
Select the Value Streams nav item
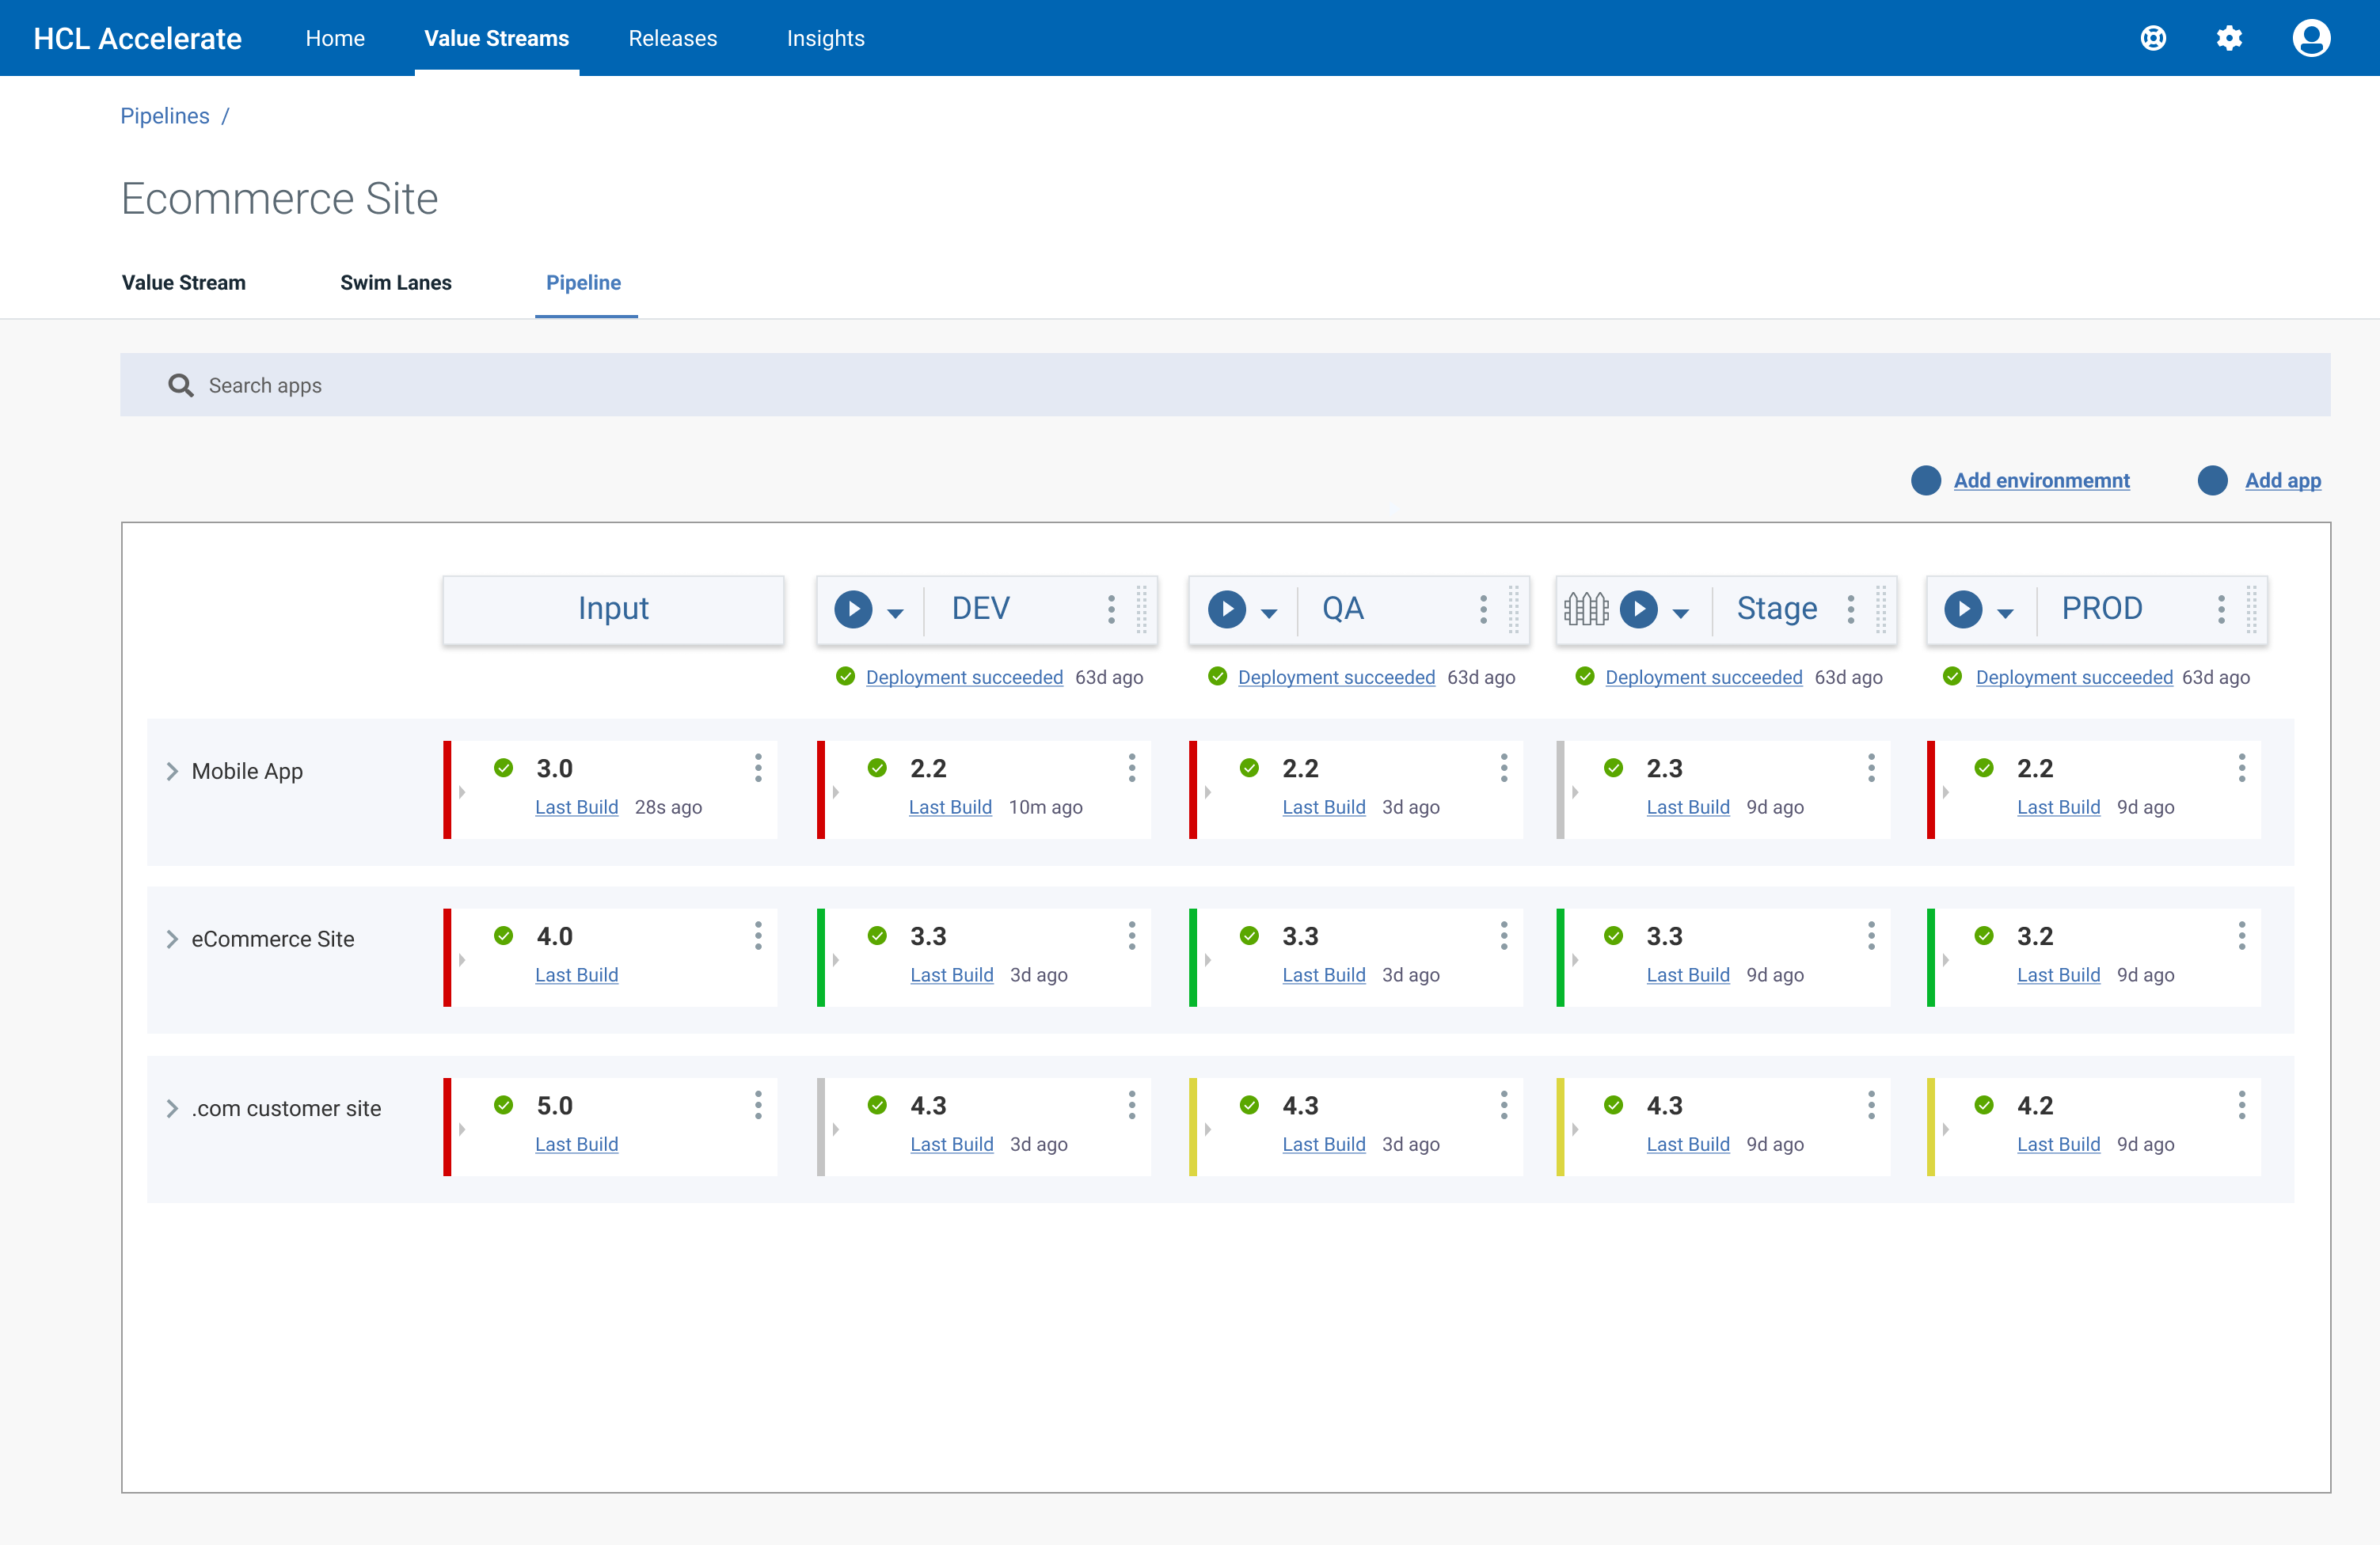point(496,38)
